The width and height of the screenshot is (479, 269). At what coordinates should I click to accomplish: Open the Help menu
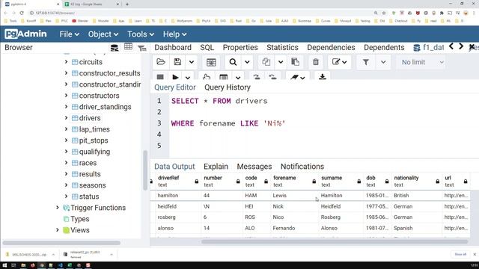(x=174, y=34)
